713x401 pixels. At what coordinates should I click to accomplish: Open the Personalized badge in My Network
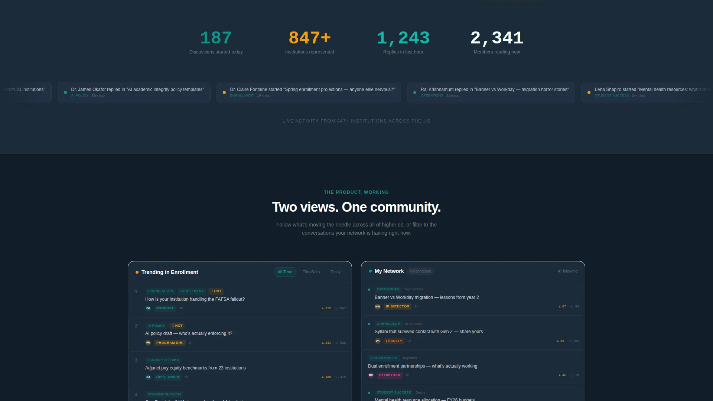pos(420,271)
